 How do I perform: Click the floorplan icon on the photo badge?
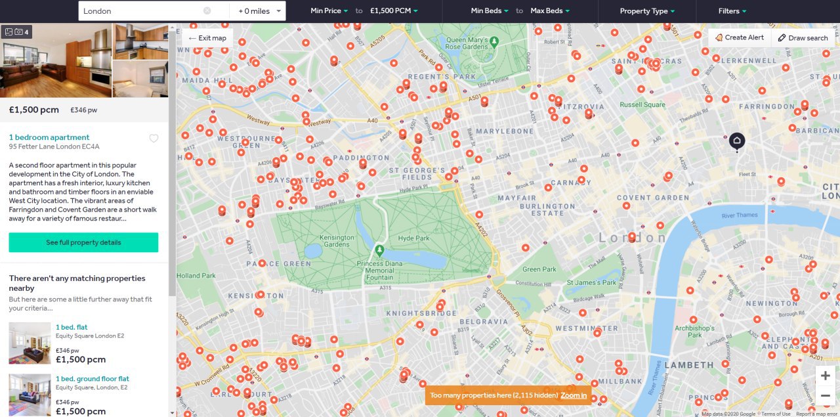9,32
